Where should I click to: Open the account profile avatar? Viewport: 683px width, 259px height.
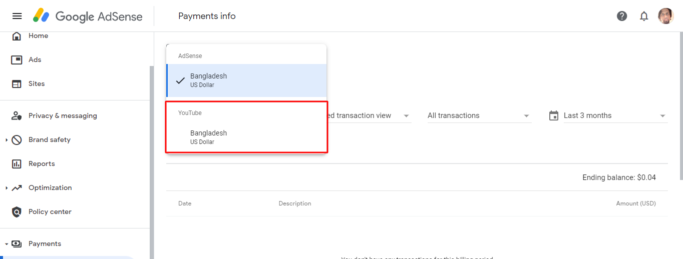pos(666,16)
